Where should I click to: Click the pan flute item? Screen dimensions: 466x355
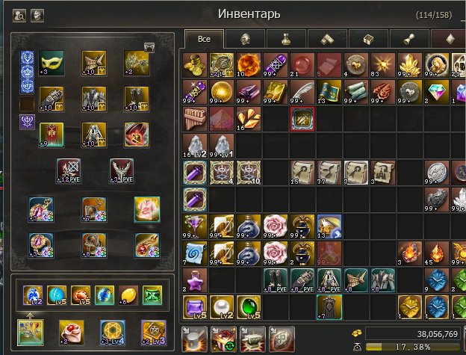tap(195, 119)
